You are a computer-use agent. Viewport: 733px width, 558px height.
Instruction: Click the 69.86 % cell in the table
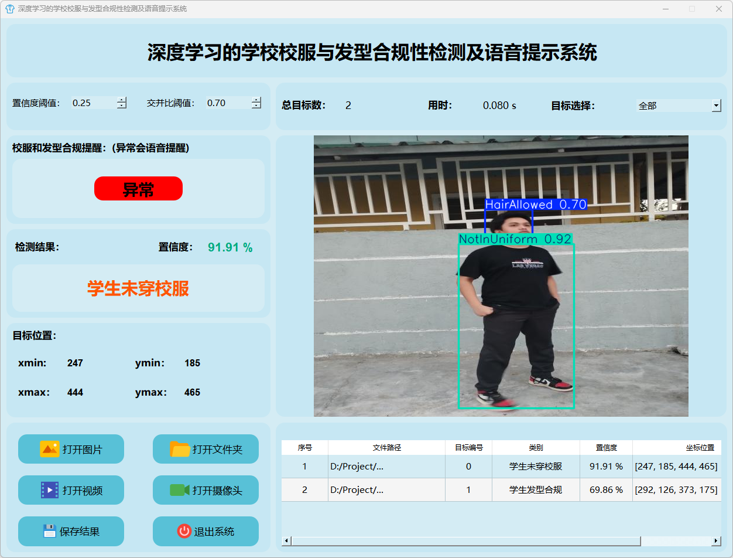tap(606, 489)
